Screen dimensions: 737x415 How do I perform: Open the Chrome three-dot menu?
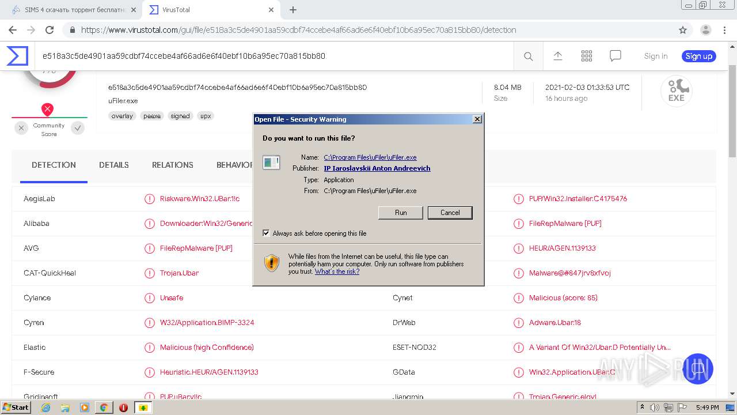point(724,30)
